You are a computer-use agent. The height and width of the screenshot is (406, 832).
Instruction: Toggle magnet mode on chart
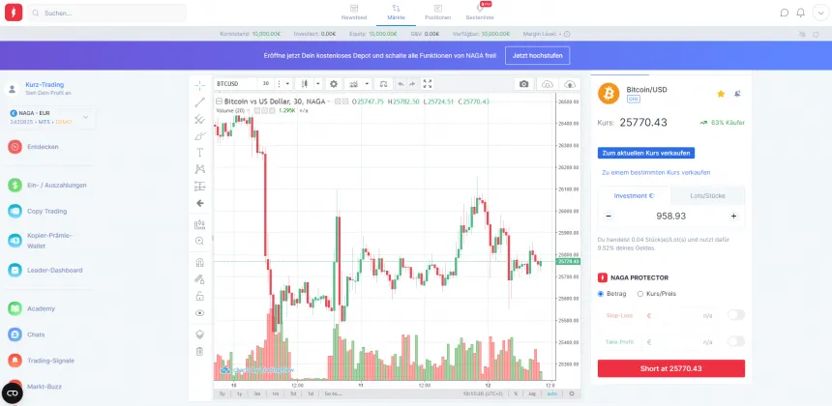[x=200, y=262]
